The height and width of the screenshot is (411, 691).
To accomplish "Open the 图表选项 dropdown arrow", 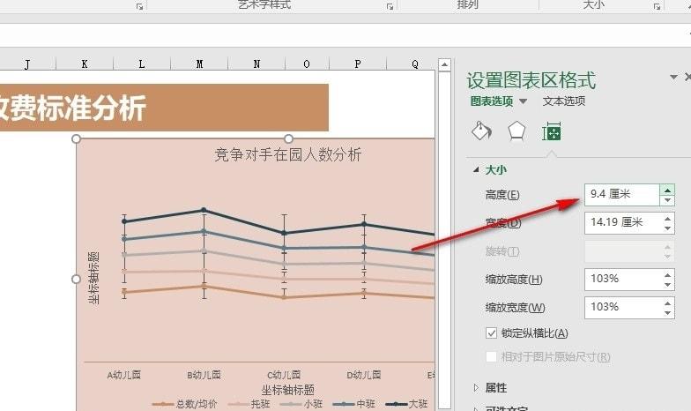I will coord(524,101).
